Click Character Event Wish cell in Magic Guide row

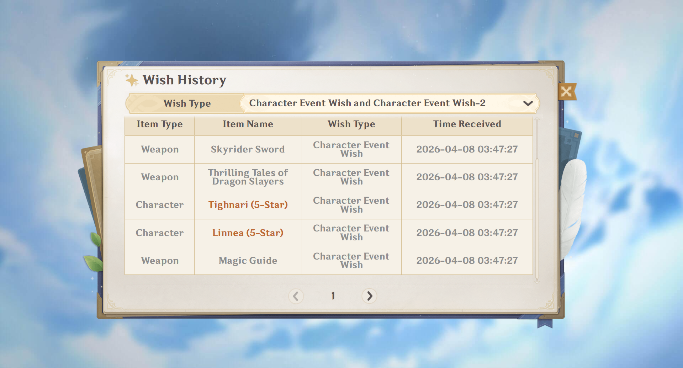[x=351, y=261]
